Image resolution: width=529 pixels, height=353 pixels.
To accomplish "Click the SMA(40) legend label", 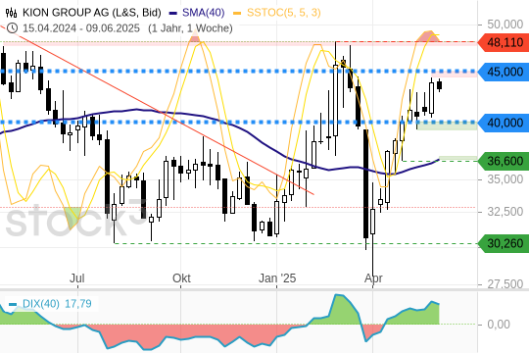I will pos(204,13).
